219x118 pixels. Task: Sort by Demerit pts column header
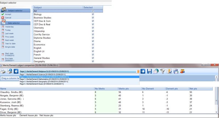point(177,89)
